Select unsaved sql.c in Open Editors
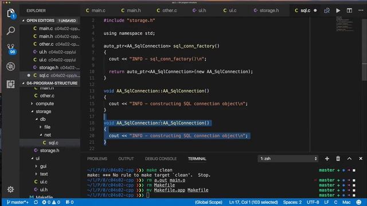Viewport: 367px width, 206px height. 50,76
